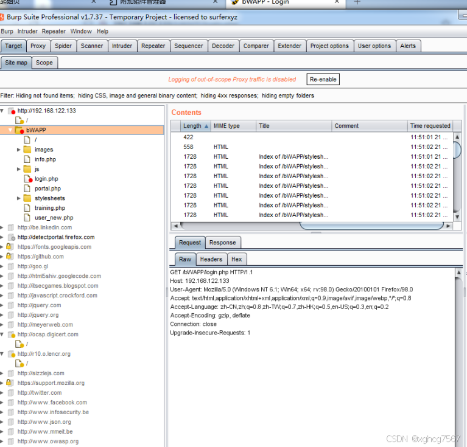
Task: Click the bWAPP folder icon in site map
Action: [x=19, y=130]
